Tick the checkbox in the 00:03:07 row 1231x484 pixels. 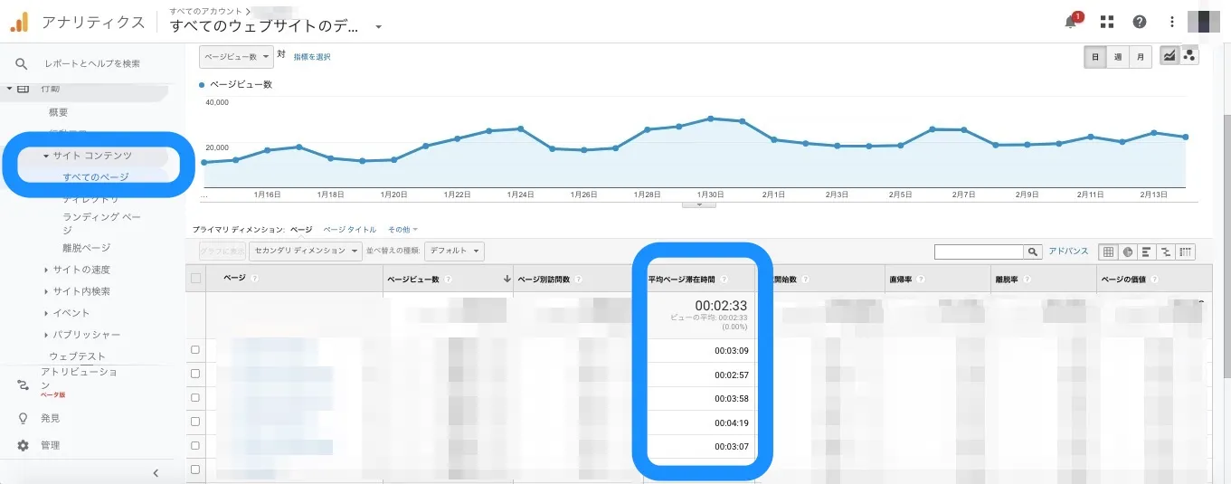point(196,446)
